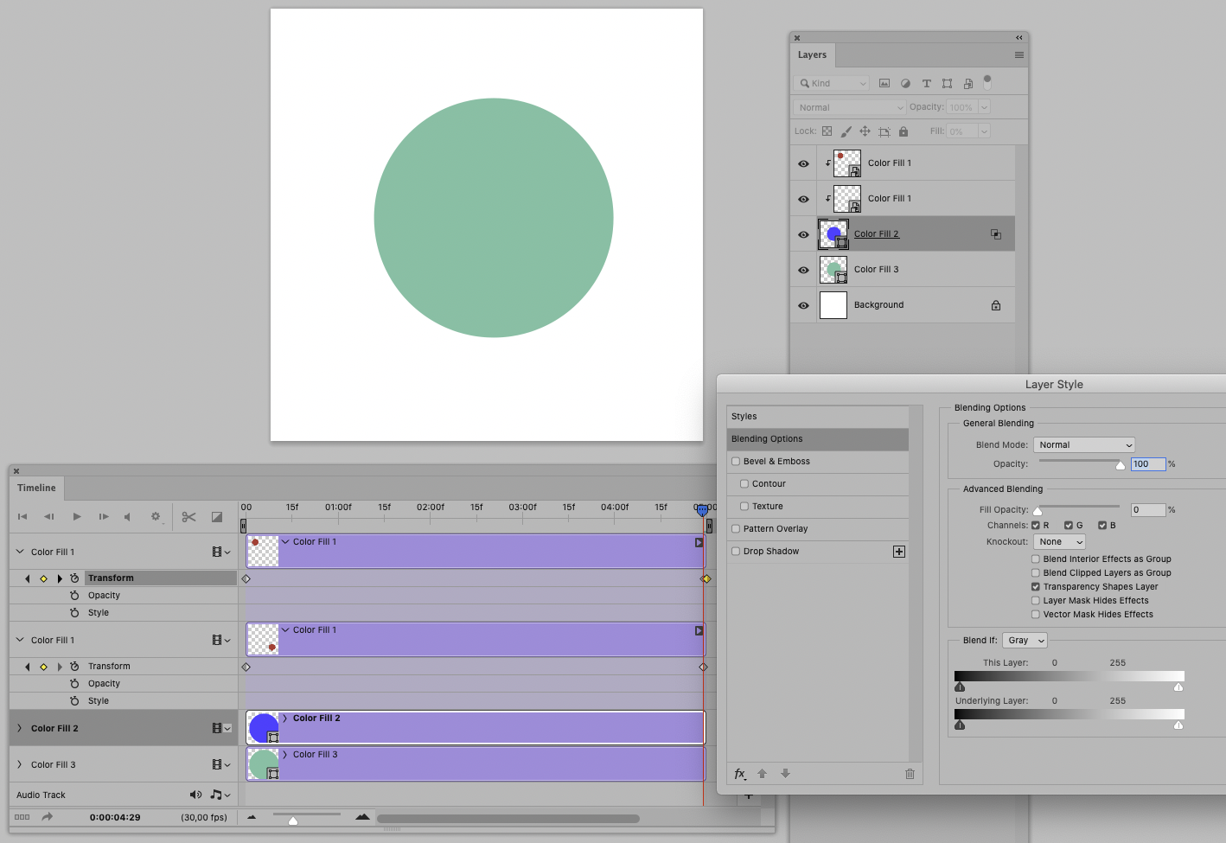1226x843 pixels.
Task: Click the fx icon in Layer Style dialog
Action: pos(739,774)
